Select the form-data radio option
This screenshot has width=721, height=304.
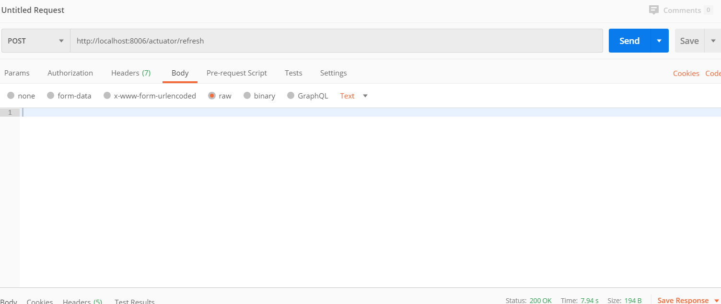click(50, 96)
